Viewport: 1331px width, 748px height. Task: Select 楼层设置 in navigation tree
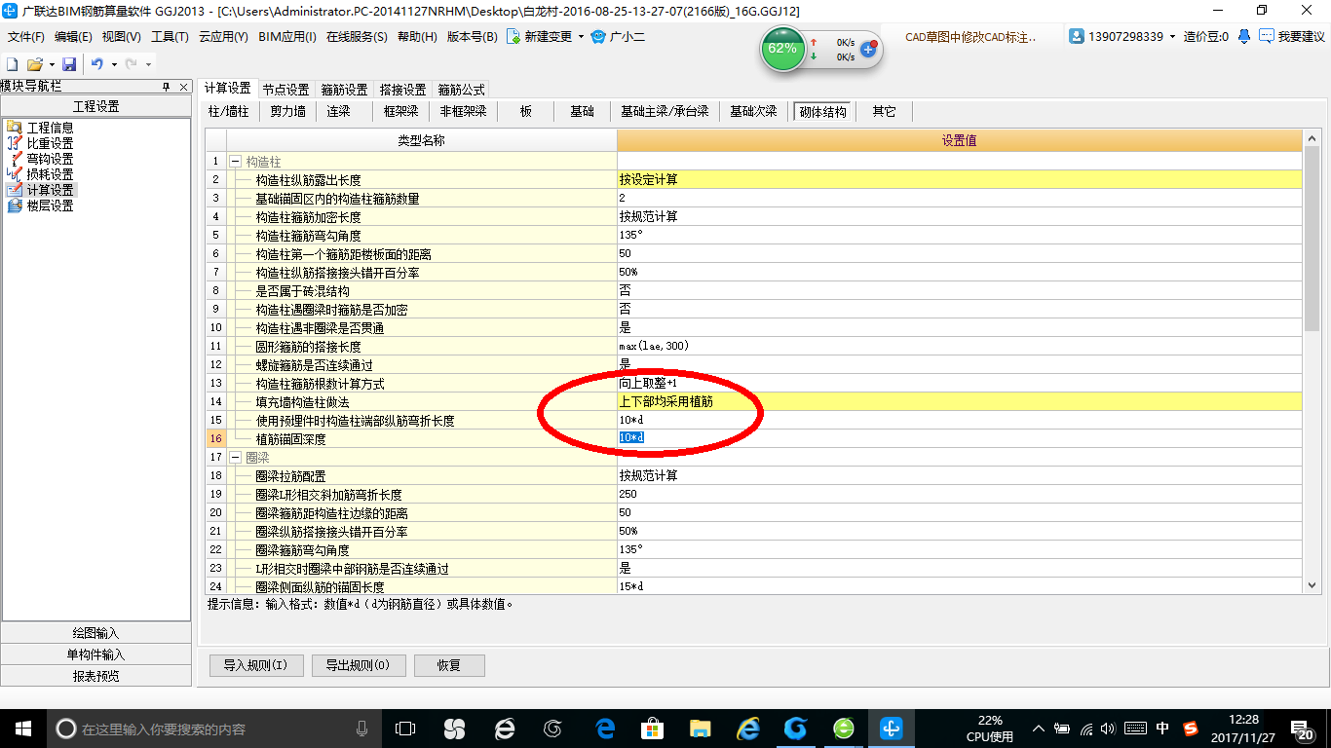50,206
